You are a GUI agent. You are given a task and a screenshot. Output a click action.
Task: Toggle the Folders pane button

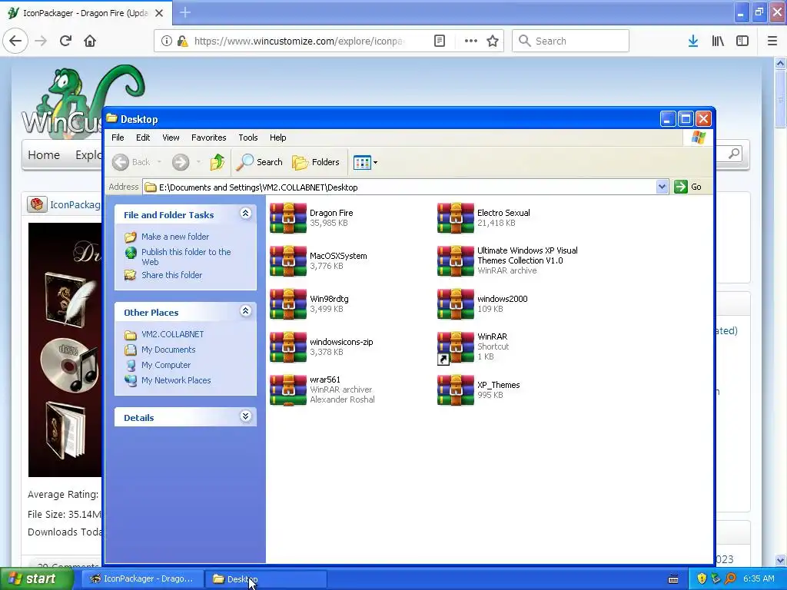pyautogui.click(x=316, y=162)
